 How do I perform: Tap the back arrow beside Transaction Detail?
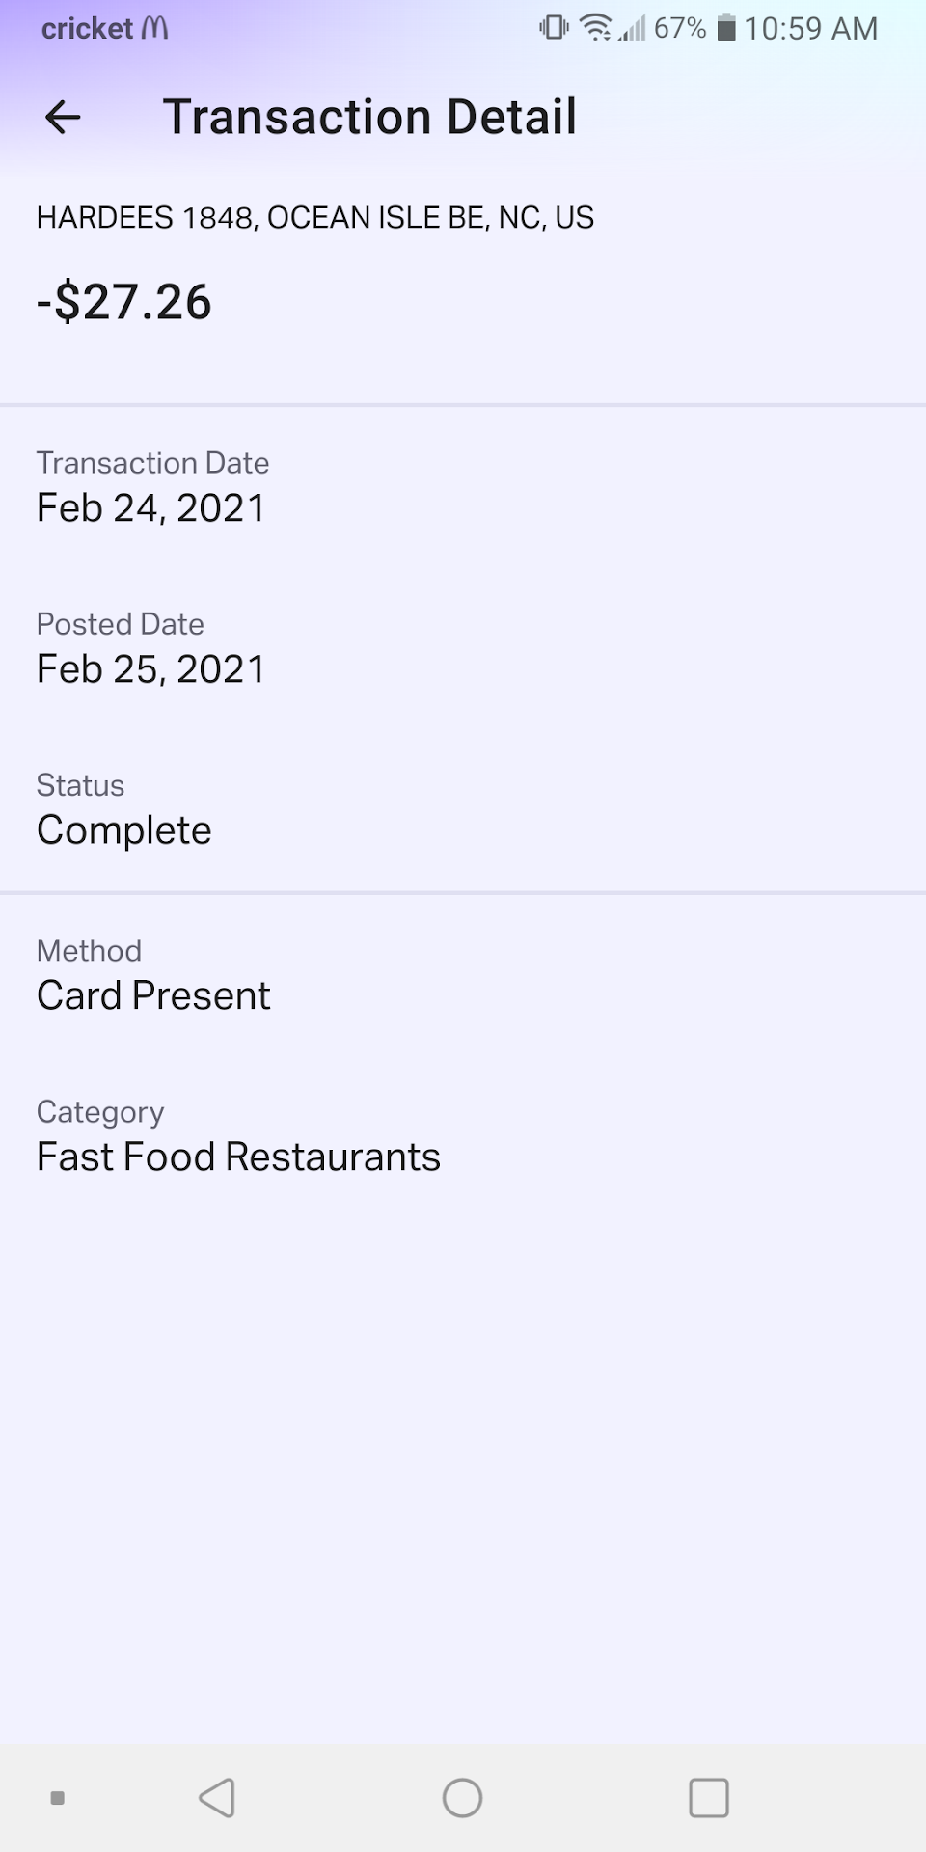point(63,118)
